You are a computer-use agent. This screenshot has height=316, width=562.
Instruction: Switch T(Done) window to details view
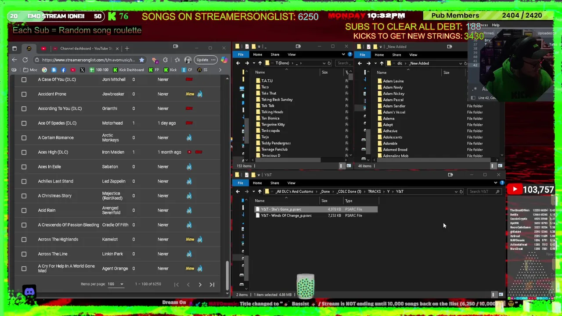coord(341,166)
